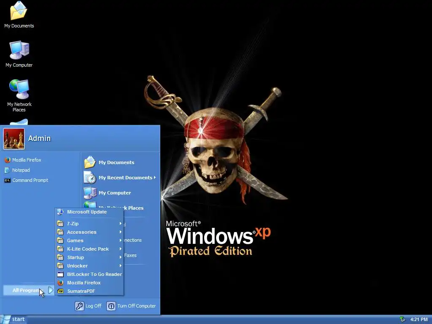The height and width of the screenshot is (324, 432).
Task: Click the taskbar clock showing 4:21 PM
Action: pyautogui.click(x=419, y=320)
